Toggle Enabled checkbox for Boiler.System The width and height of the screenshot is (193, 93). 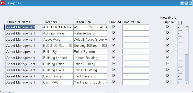114,51
